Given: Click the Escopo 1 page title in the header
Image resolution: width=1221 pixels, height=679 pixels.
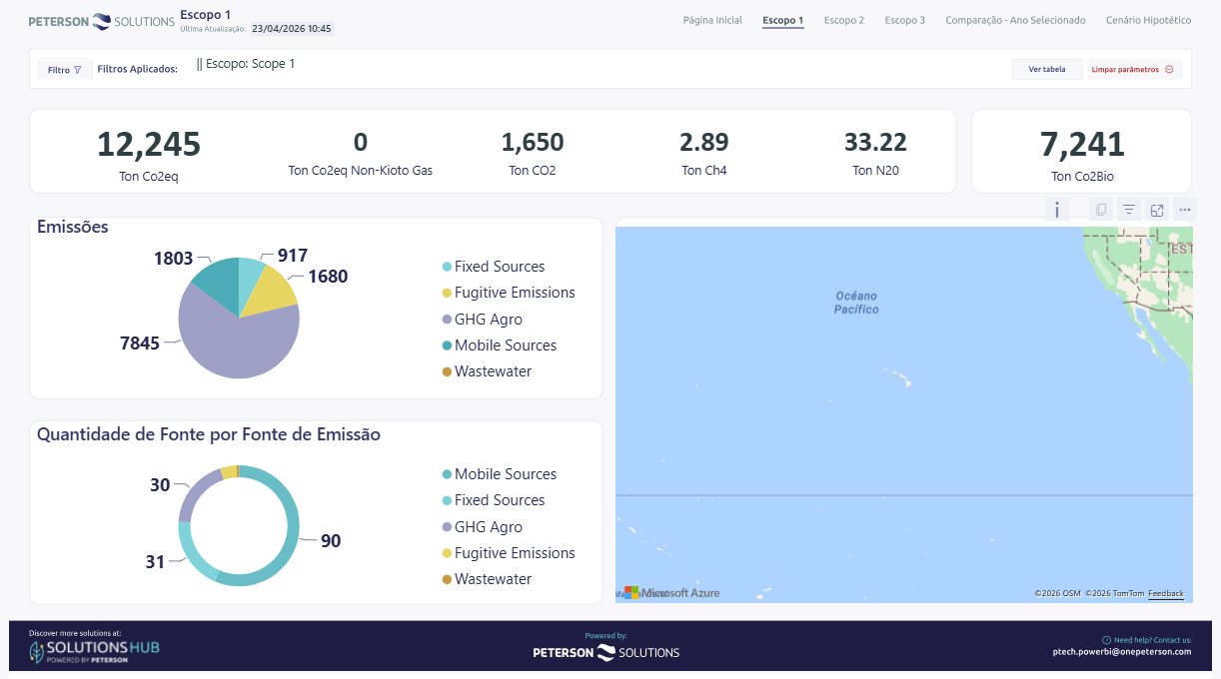Looking at the screenshot, I should [x=206, y=15].
